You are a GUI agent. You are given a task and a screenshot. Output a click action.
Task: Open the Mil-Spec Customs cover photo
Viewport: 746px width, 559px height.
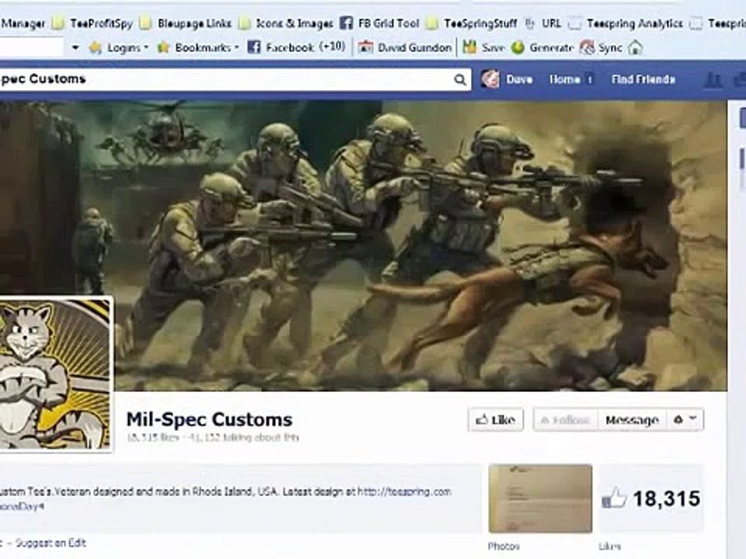click(x=364, y=246)
